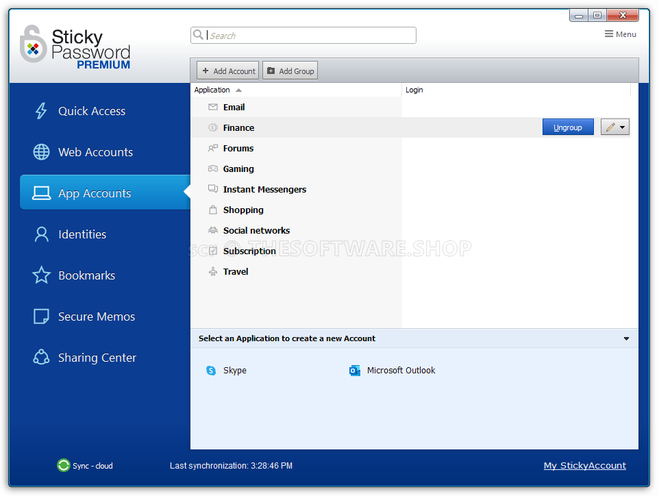Click the Travel group airplane icon
Image resolution: width=659 pixels, height=496 pixels.
tap(213, 271)
